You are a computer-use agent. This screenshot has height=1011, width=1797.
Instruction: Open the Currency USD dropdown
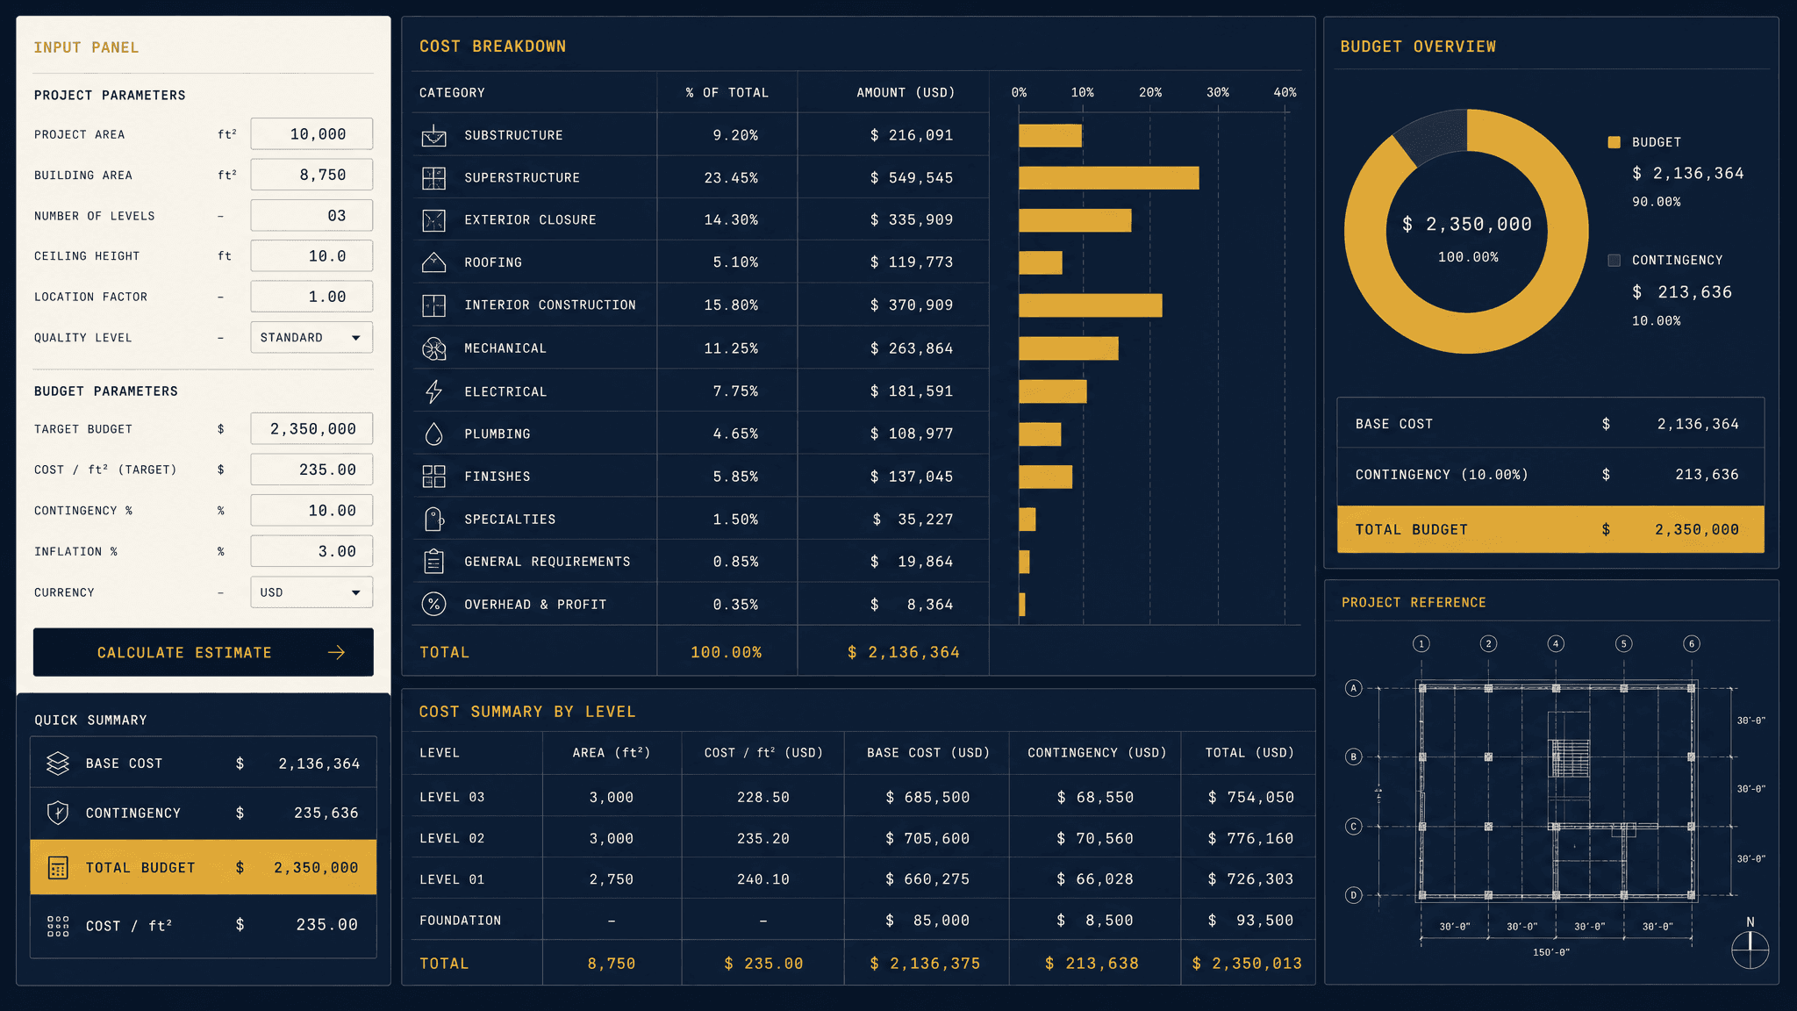click(311, 592)
